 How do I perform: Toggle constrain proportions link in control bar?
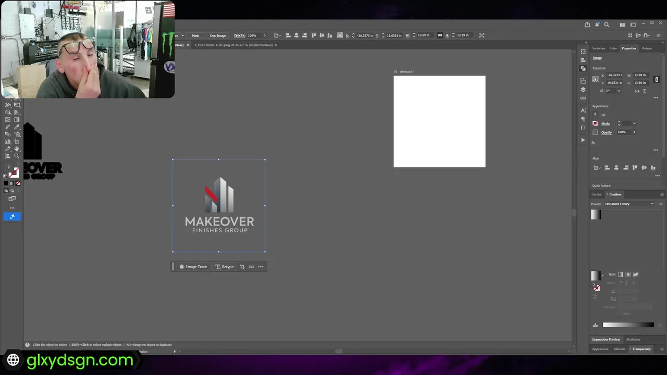(440, 35)
